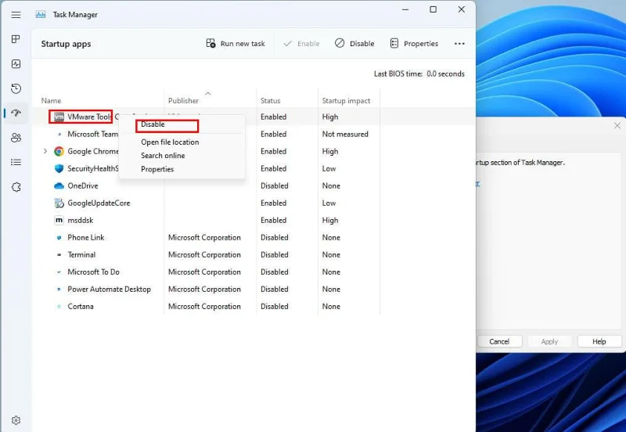Open the Details list page icon
Screen dimensions: 626x432
point(16,163)
